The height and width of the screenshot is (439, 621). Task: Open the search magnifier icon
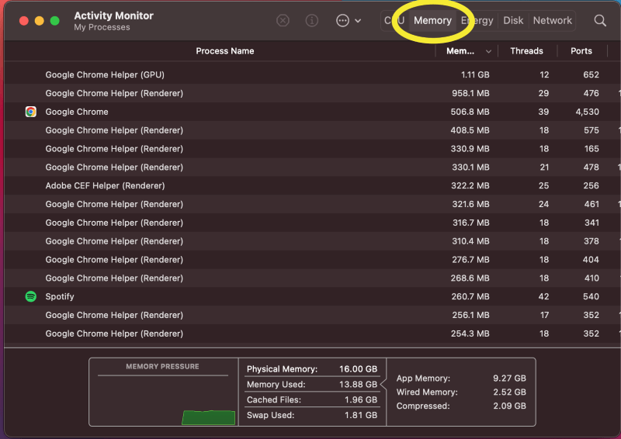[x=600, y=21]
